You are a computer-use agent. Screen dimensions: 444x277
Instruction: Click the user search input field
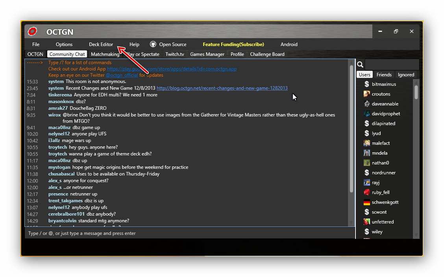tap(392, 65)
